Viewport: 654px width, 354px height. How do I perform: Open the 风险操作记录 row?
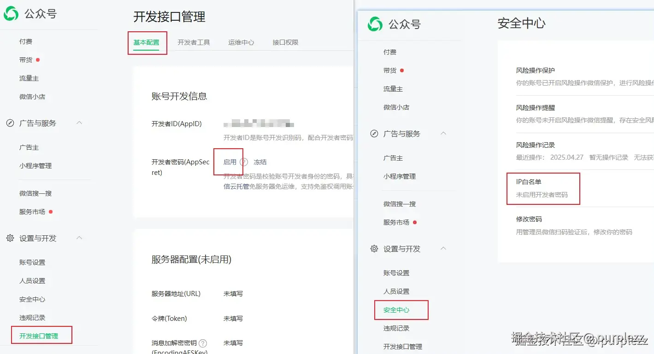click(x=585, y=151)
